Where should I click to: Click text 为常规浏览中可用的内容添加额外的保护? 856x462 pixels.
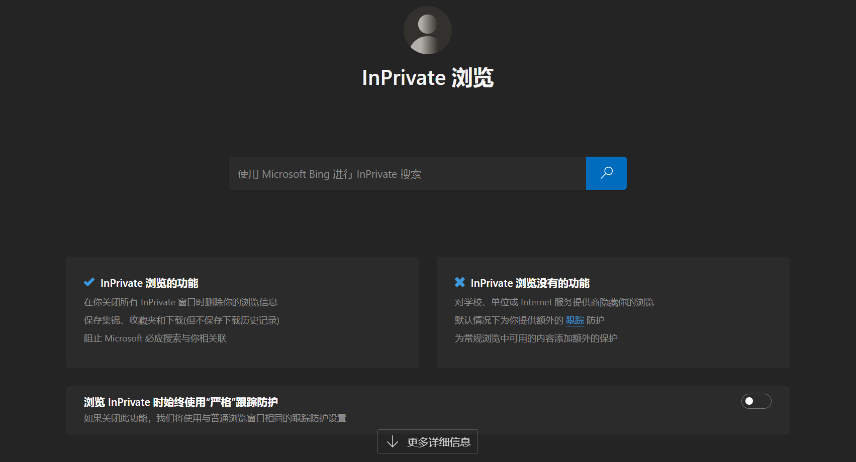[536, 338]
